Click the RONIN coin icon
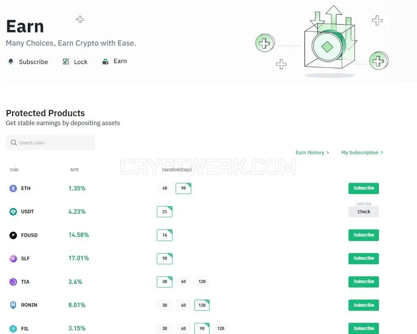This screenshot has width=417, height=334. [x=13, y=305]
